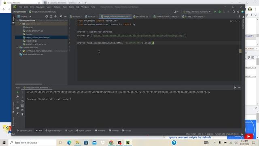The height and width of the screenshot is (146, 259).
Task: Rerun program from Run panel
Action: point(17,92)
